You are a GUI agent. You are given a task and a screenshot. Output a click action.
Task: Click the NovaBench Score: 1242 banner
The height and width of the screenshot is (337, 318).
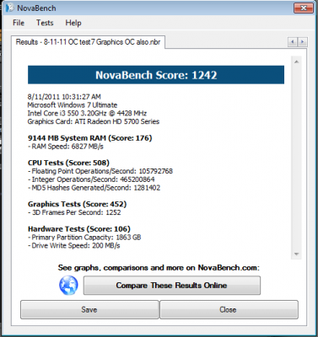pos(156,75)
